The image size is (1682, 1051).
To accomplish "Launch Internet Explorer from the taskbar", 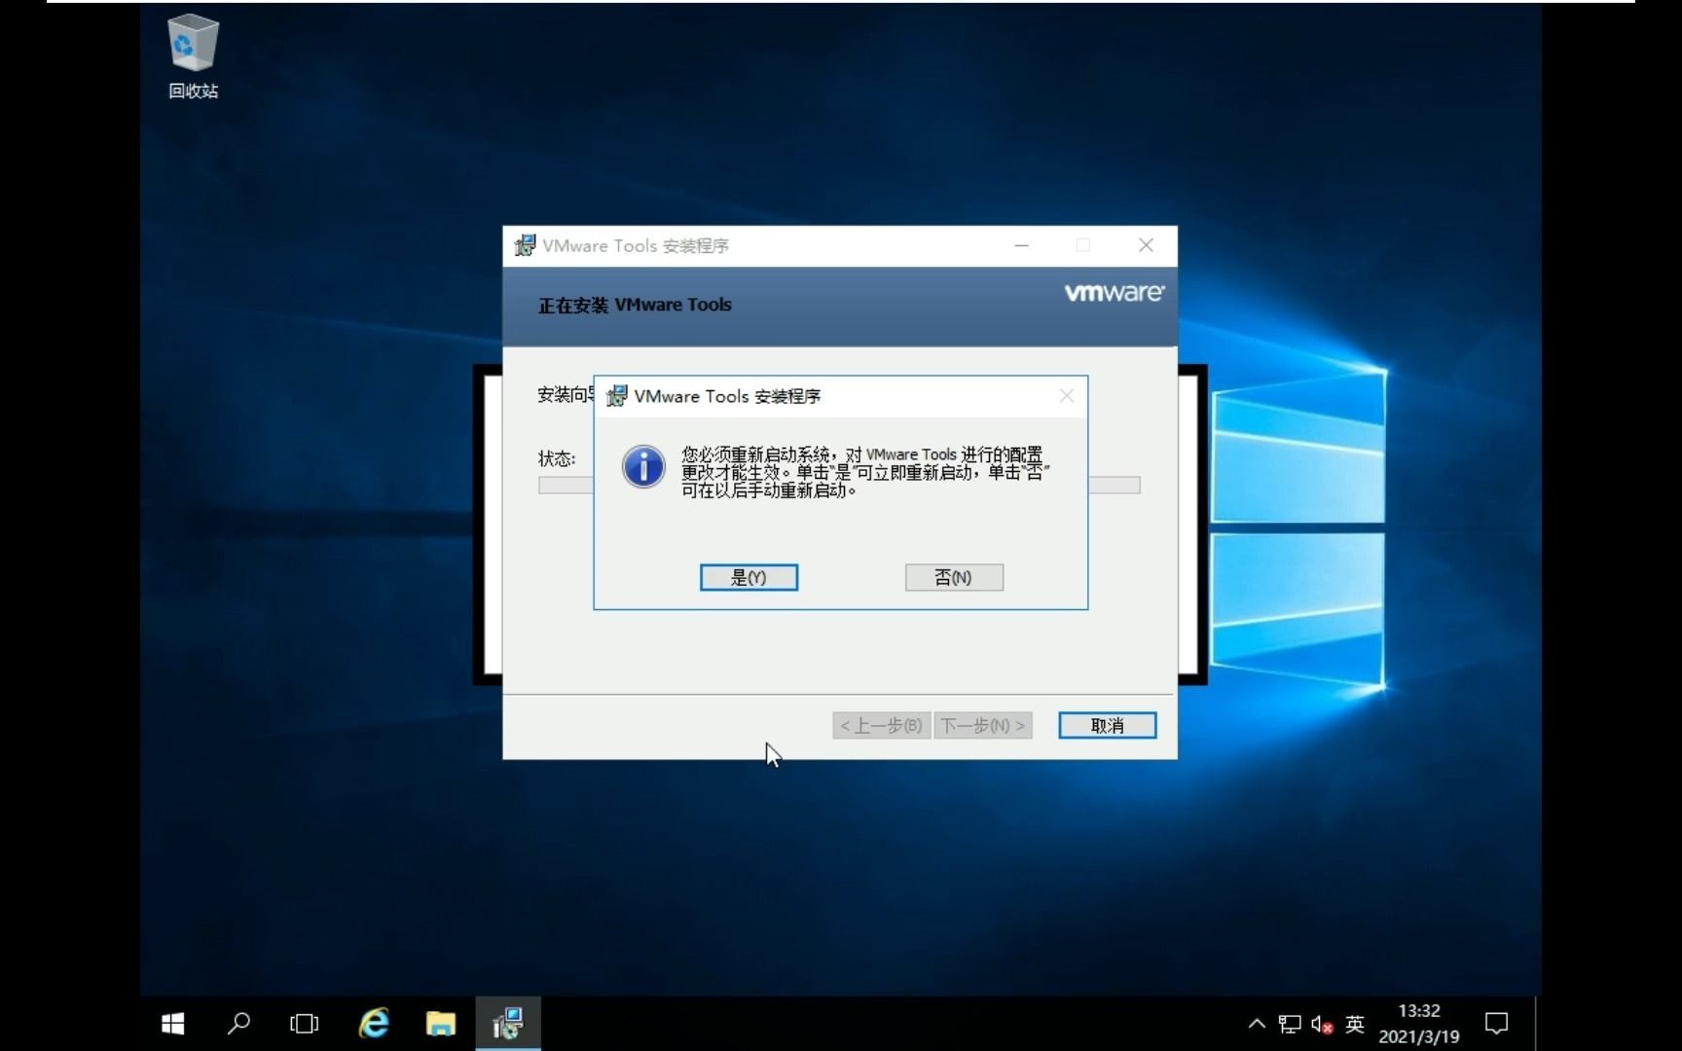I will 374,1024.
